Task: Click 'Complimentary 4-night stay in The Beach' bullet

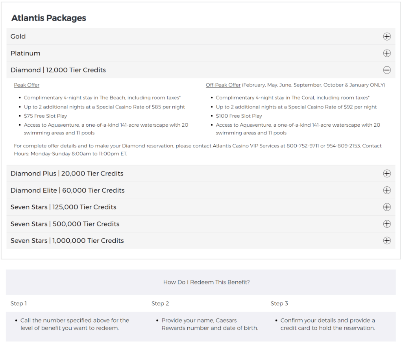Action: pos(102,98)
